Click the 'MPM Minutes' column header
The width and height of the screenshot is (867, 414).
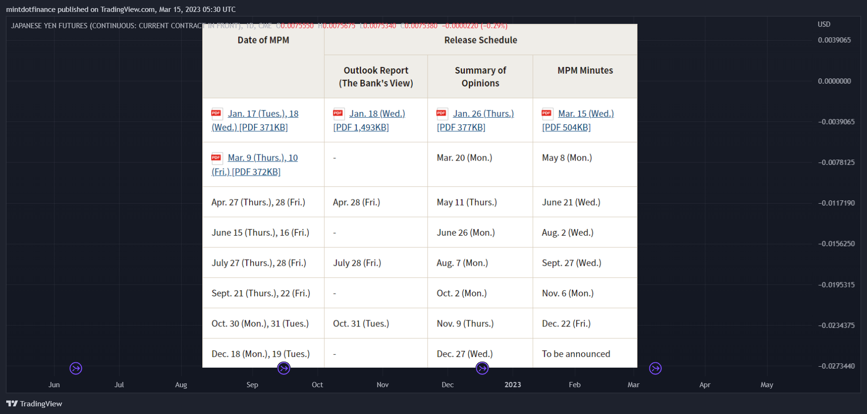(585, 70)
